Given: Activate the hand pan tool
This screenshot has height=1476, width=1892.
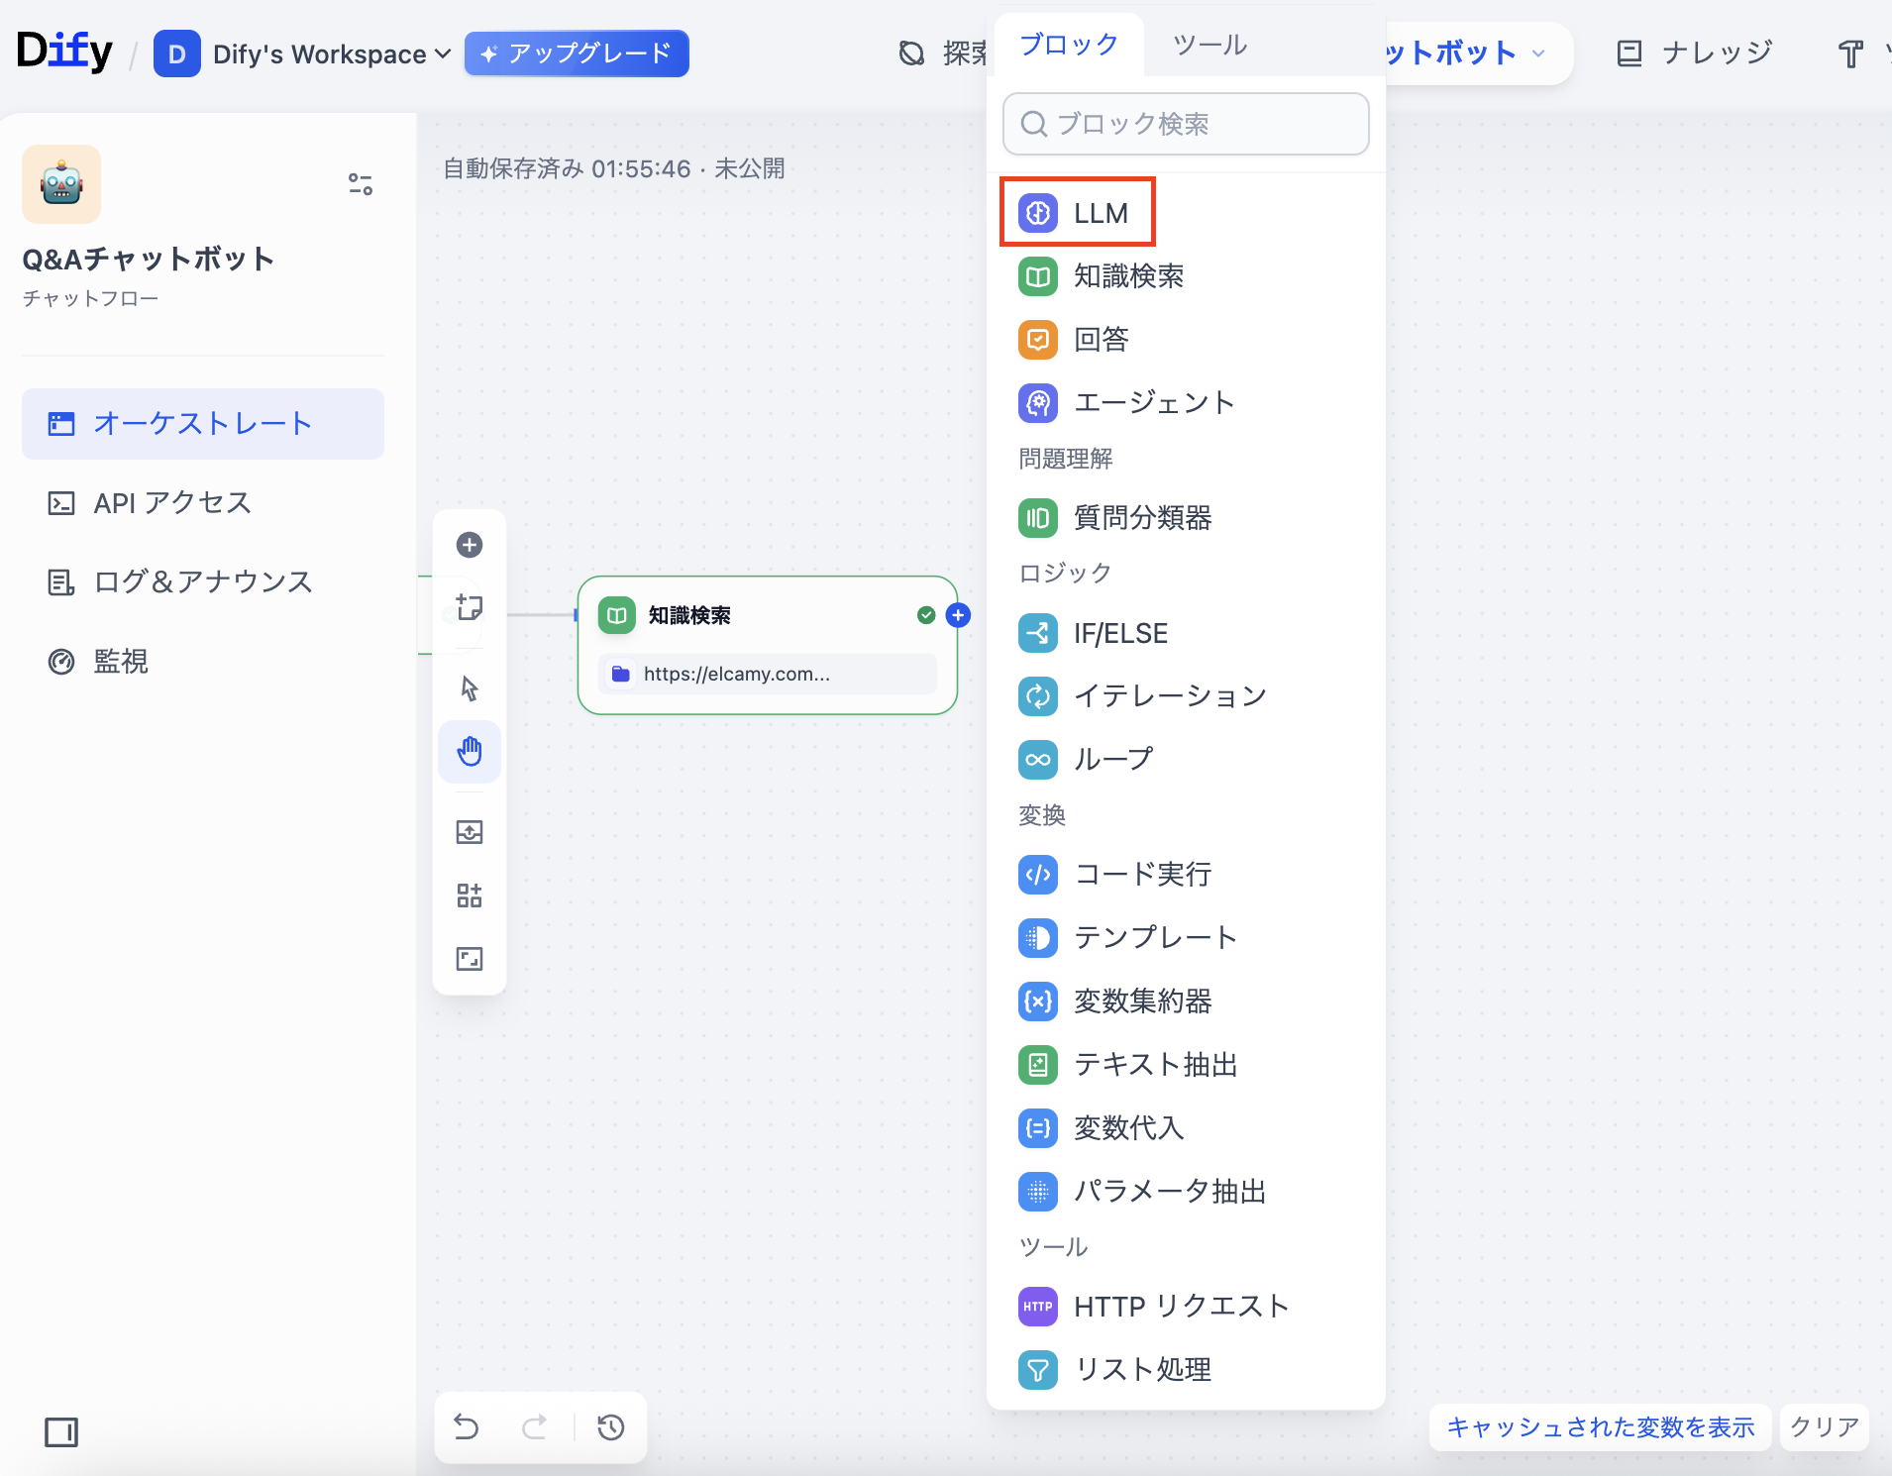Looking at the screenshot, I should [x=470, y=752].
